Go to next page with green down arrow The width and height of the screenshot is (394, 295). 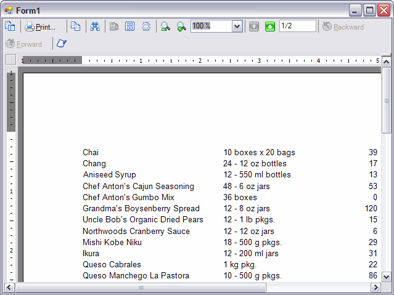[270, 26]
